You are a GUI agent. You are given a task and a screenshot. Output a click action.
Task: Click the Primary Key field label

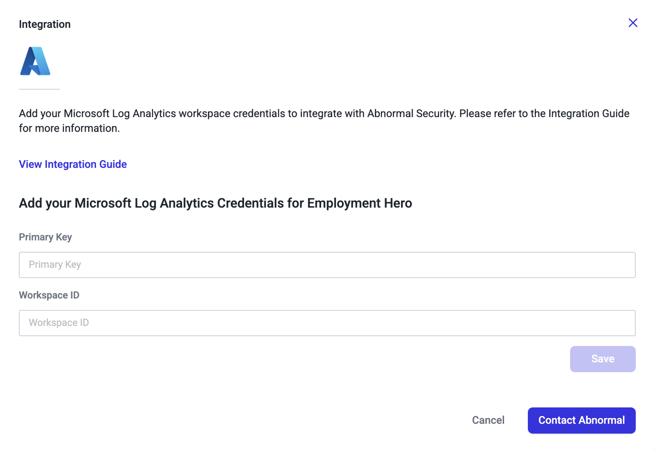(x=45, y=237)
